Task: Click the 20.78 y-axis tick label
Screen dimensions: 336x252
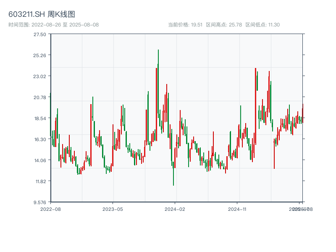Action: pos(40,97)
